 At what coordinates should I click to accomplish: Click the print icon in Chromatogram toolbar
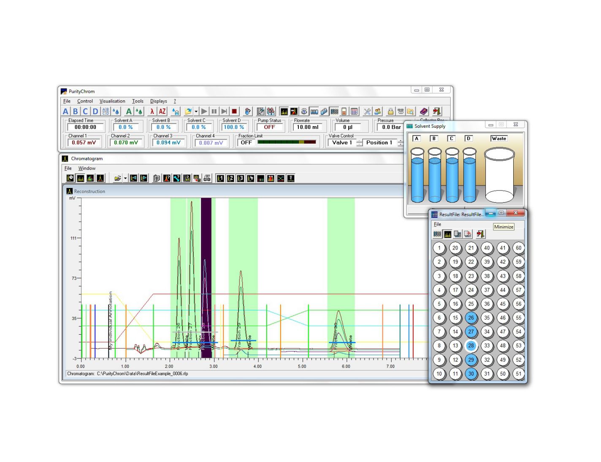click(x=207, y=178)
